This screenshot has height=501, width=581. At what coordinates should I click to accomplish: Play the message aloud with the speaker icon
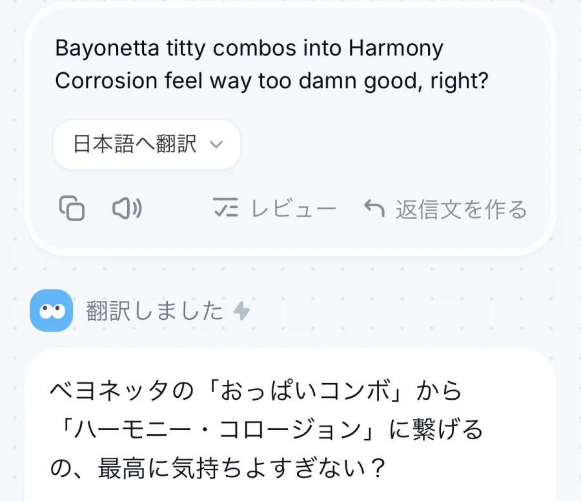coord(127,208)
